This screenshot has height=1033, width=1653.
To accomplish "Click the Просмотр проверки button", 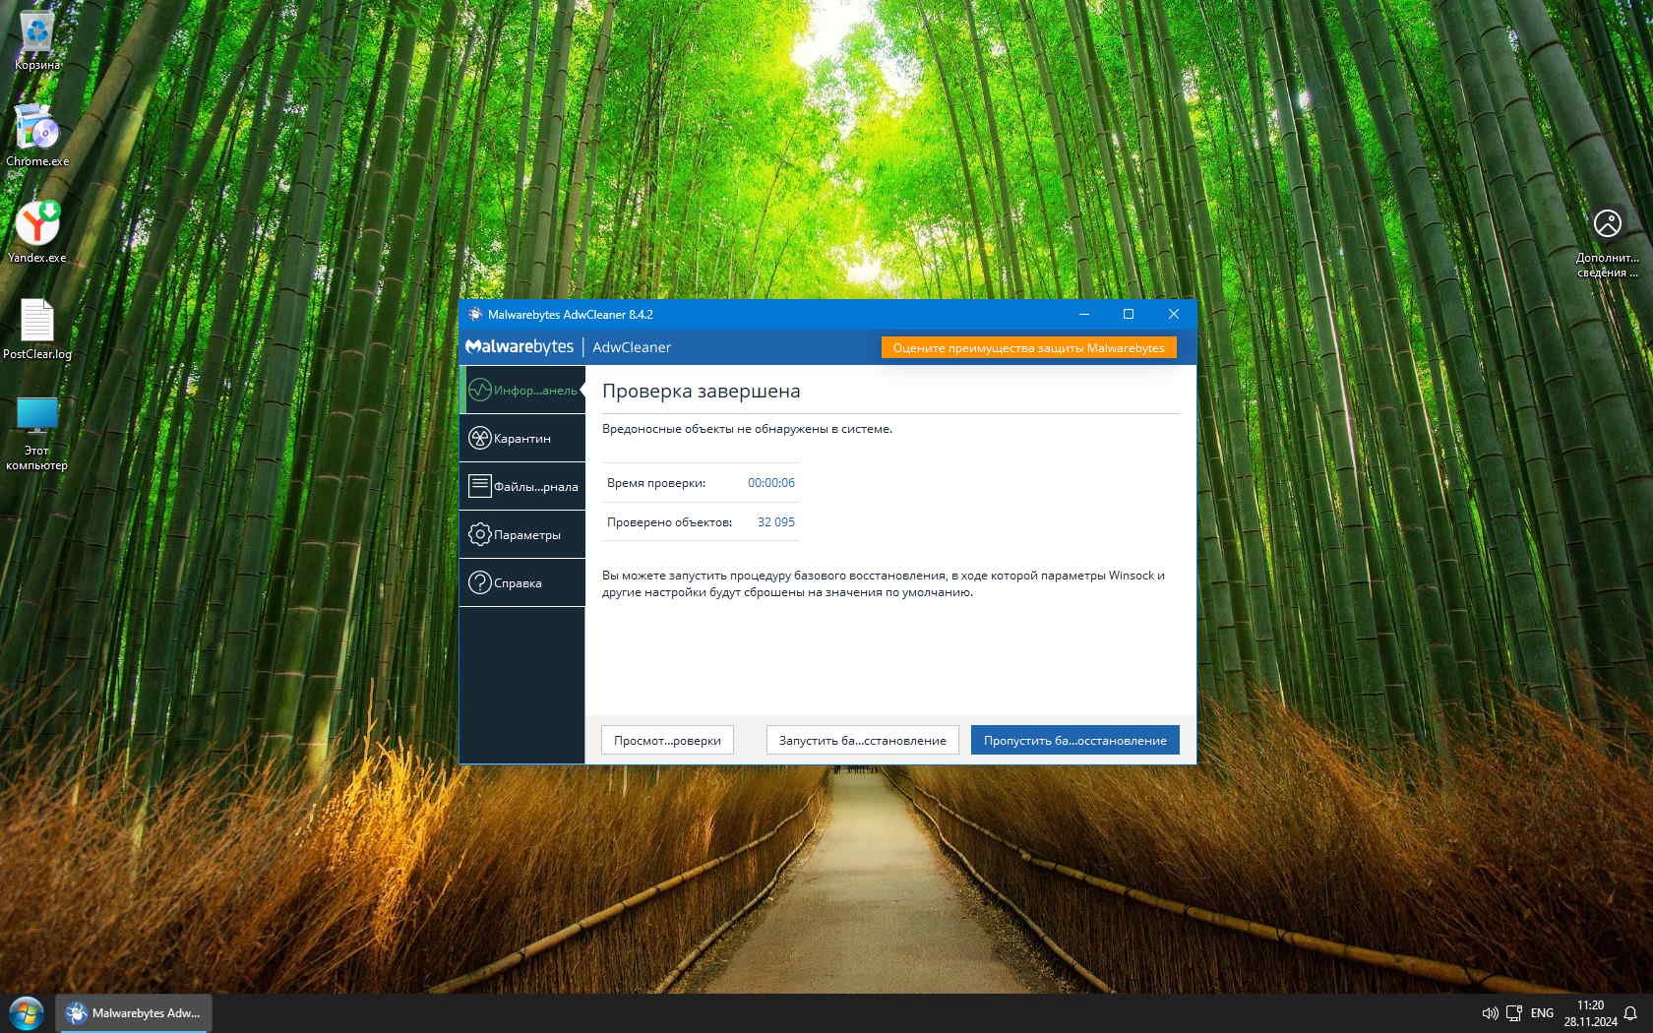I will [x=667, y=740].
